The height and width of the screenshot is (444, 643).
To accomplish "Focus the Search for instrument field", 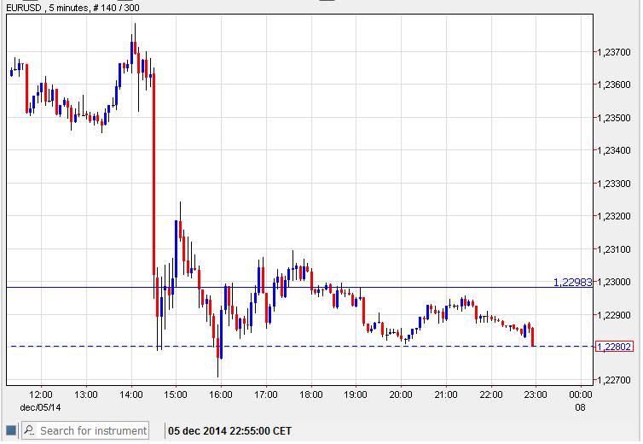I will pyautogui.click(x=92, y=430).
